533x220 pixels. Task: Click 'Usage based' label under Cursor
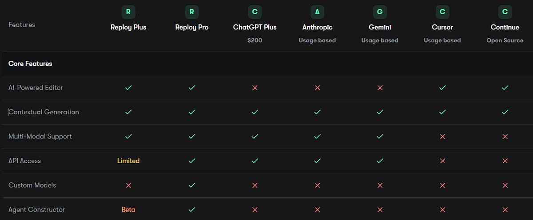click(x=442, y=40)
